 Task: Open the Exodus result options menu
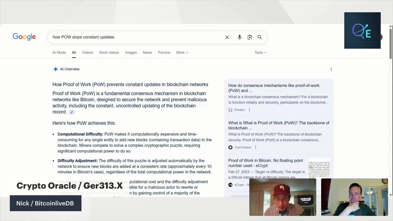pos(249,110)
